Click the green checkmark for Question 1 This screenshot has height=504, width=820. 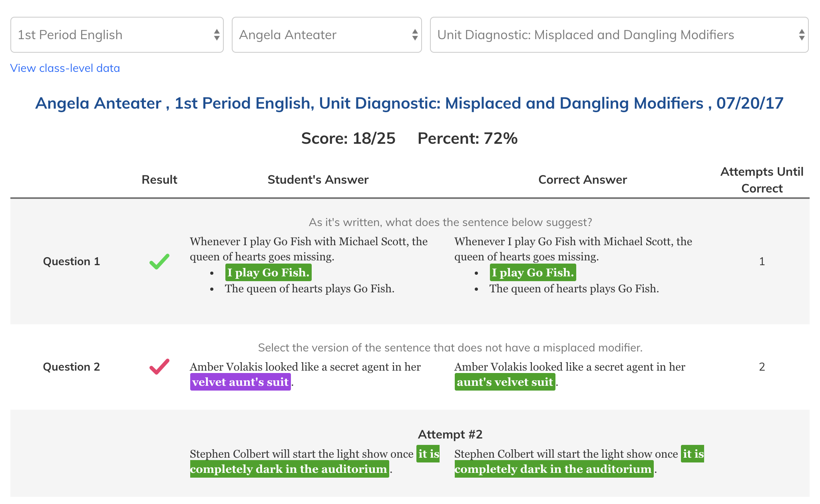[x=159, y=262]
